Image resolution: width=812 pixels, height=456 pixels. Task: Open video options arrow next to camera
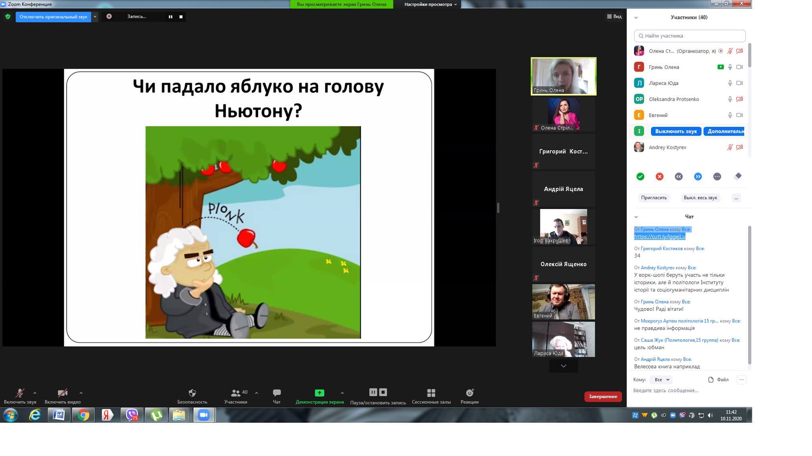coord(81,393)
